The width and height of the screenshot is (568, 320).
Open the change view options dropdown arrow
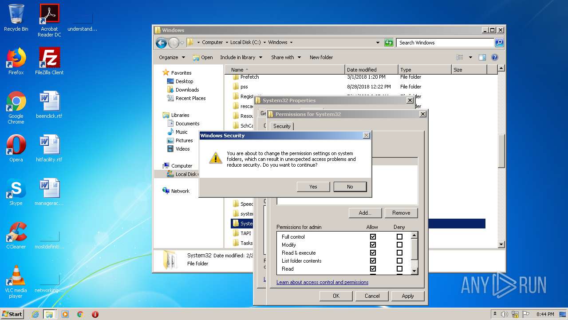click(470, 57)
